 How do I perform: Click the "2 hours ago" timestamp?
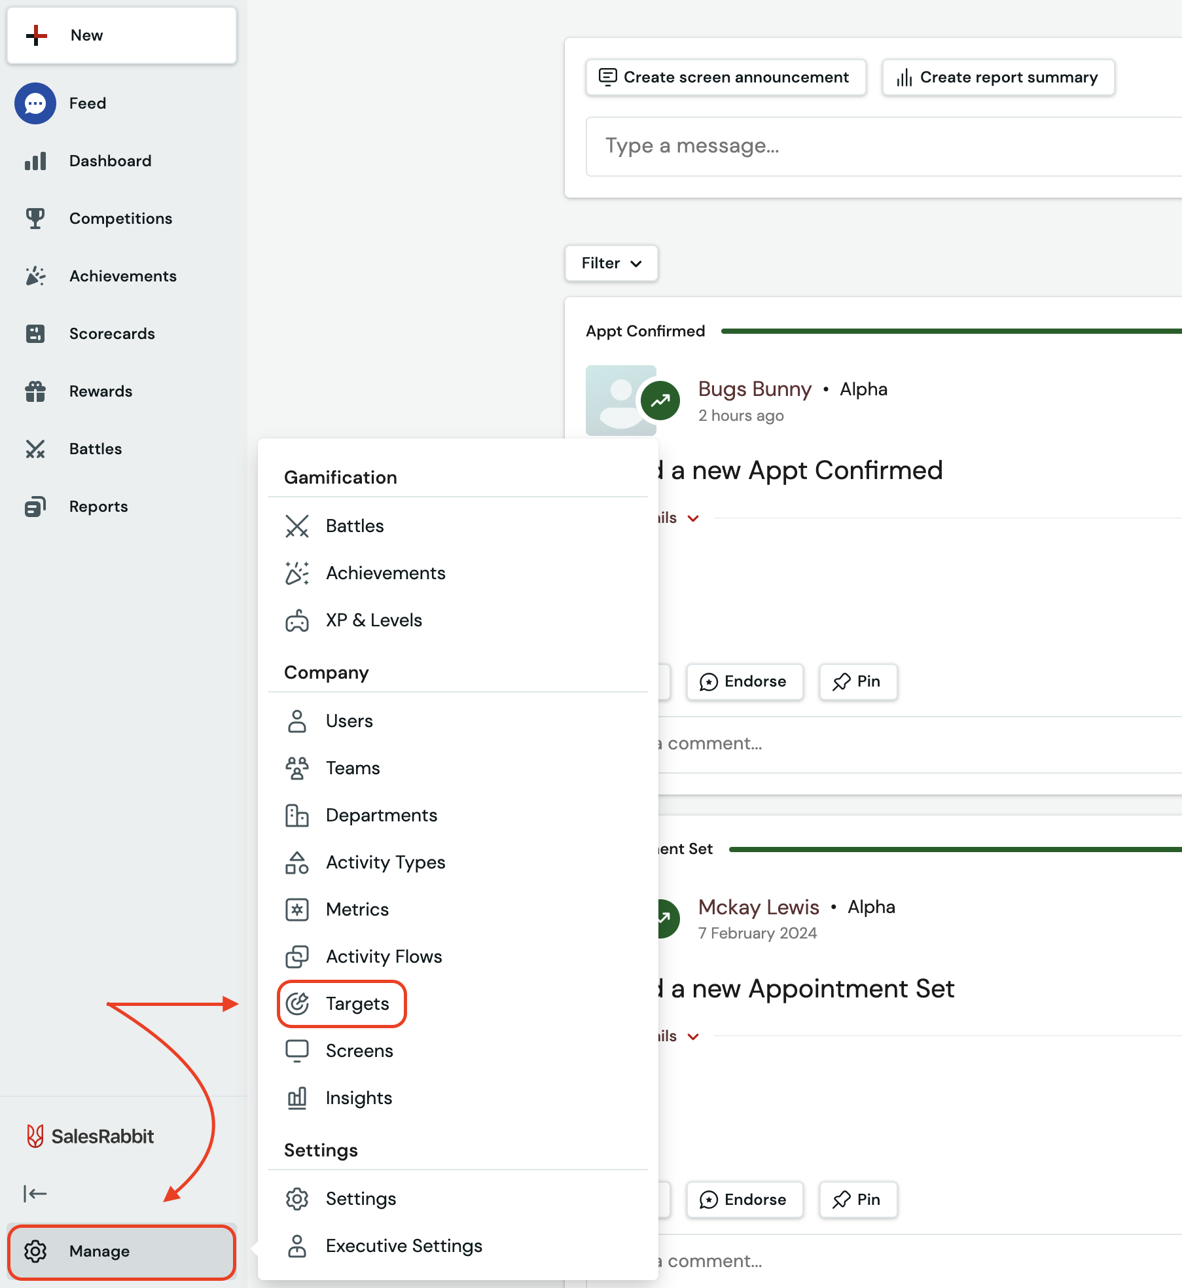(x=741, y=416)
